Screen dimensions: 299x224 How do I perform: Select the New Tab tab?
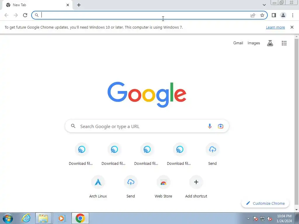click(37, 5)
